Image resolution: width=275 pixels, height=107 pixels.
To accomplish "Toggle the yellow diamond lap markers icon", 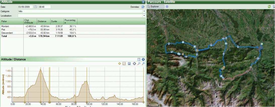I will (x=119, y=64).
